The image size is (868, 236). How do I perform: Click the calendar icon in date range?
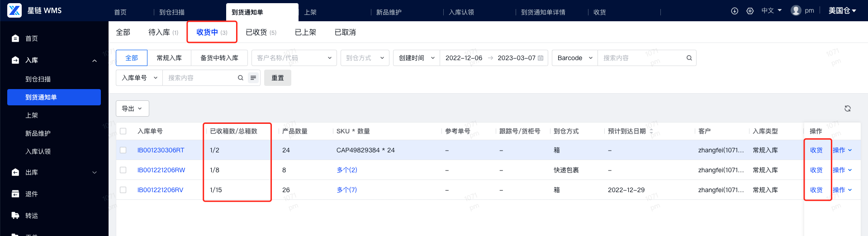point(541,58)
